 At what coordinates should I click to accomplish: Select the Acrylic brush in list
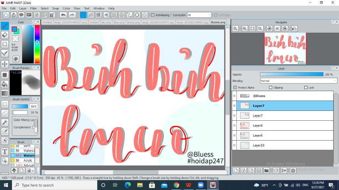pos(23,161)
